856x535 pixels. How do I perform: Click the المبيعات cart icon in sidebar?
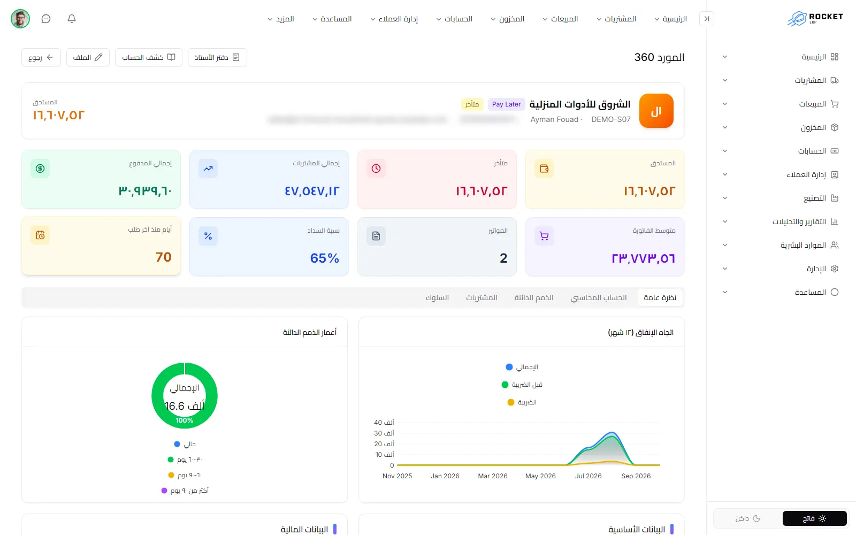835,104
